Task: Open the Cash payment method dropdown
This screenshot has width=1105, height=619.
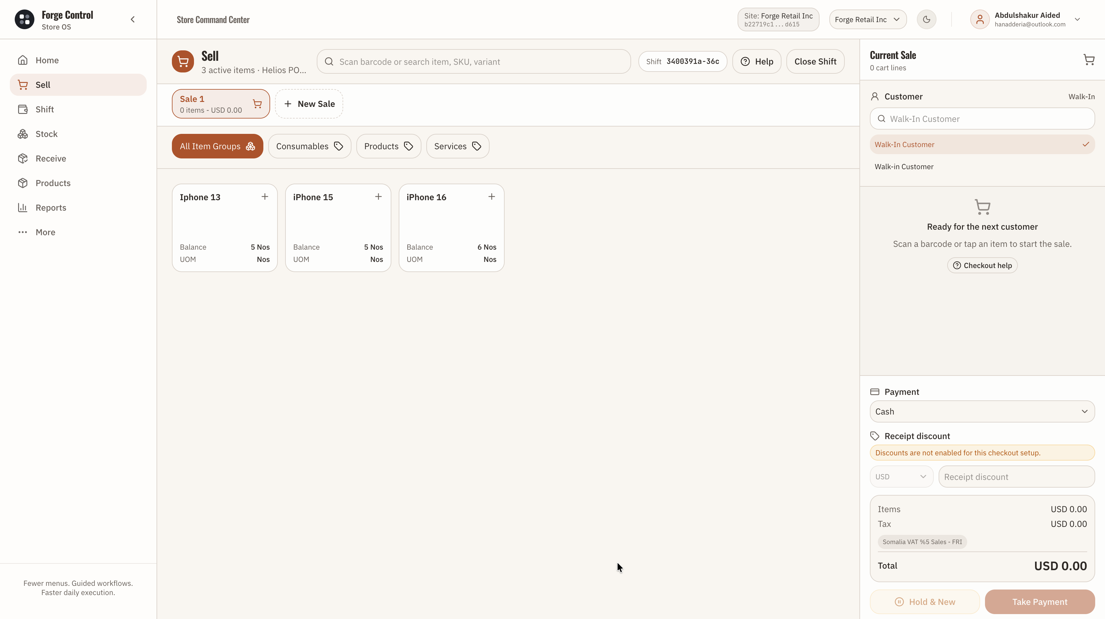Action: [982, 411]
